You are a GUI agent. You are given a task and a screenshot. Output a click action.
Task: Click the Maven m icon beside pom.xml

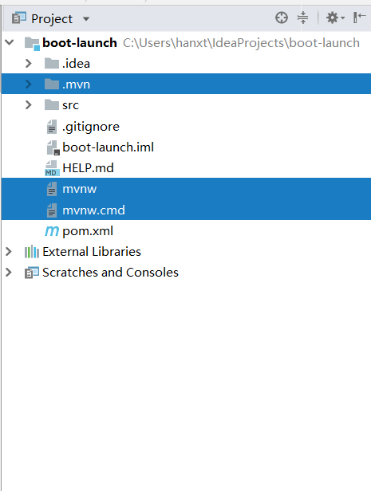(52, 231)
